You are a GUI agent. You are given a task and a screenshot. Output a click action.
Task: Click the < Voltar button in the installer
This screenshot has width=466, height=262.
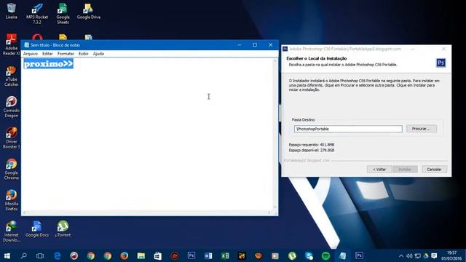(x=379, y=170)
